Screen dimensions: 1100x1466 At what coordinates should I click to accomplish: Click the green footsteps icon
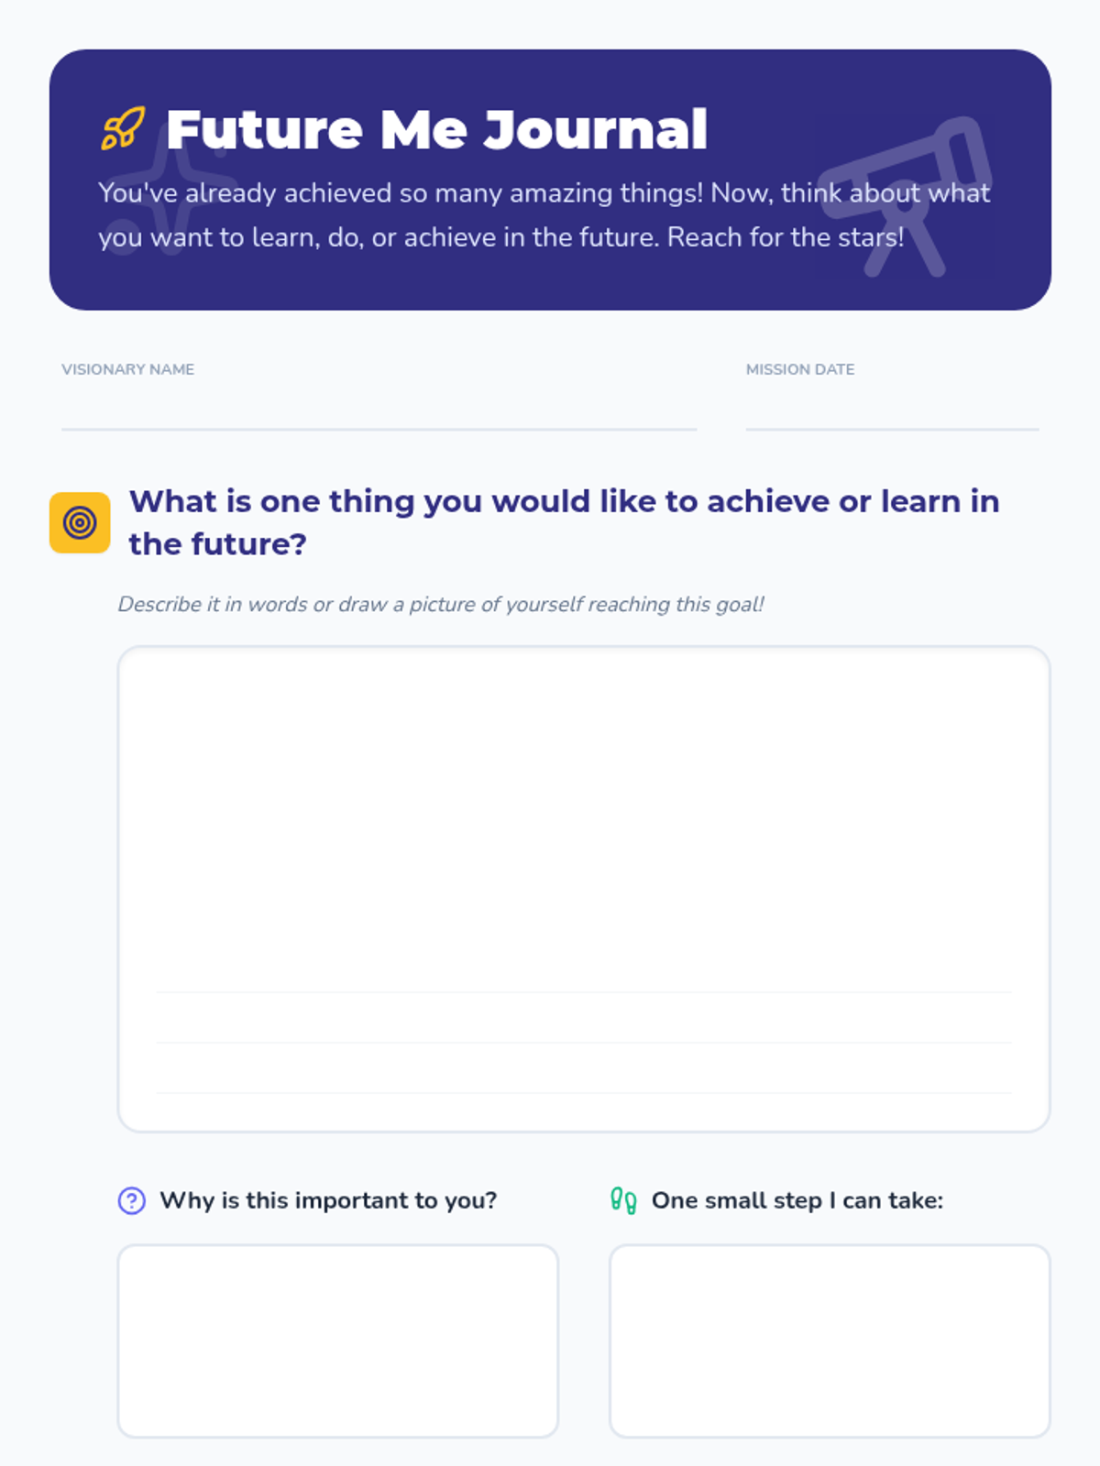point(623,1200)
